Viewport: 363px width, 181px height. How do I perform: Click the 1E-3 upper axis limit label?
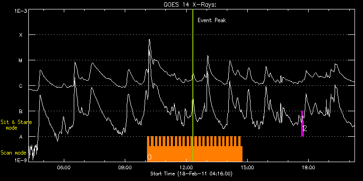(21, 10)
